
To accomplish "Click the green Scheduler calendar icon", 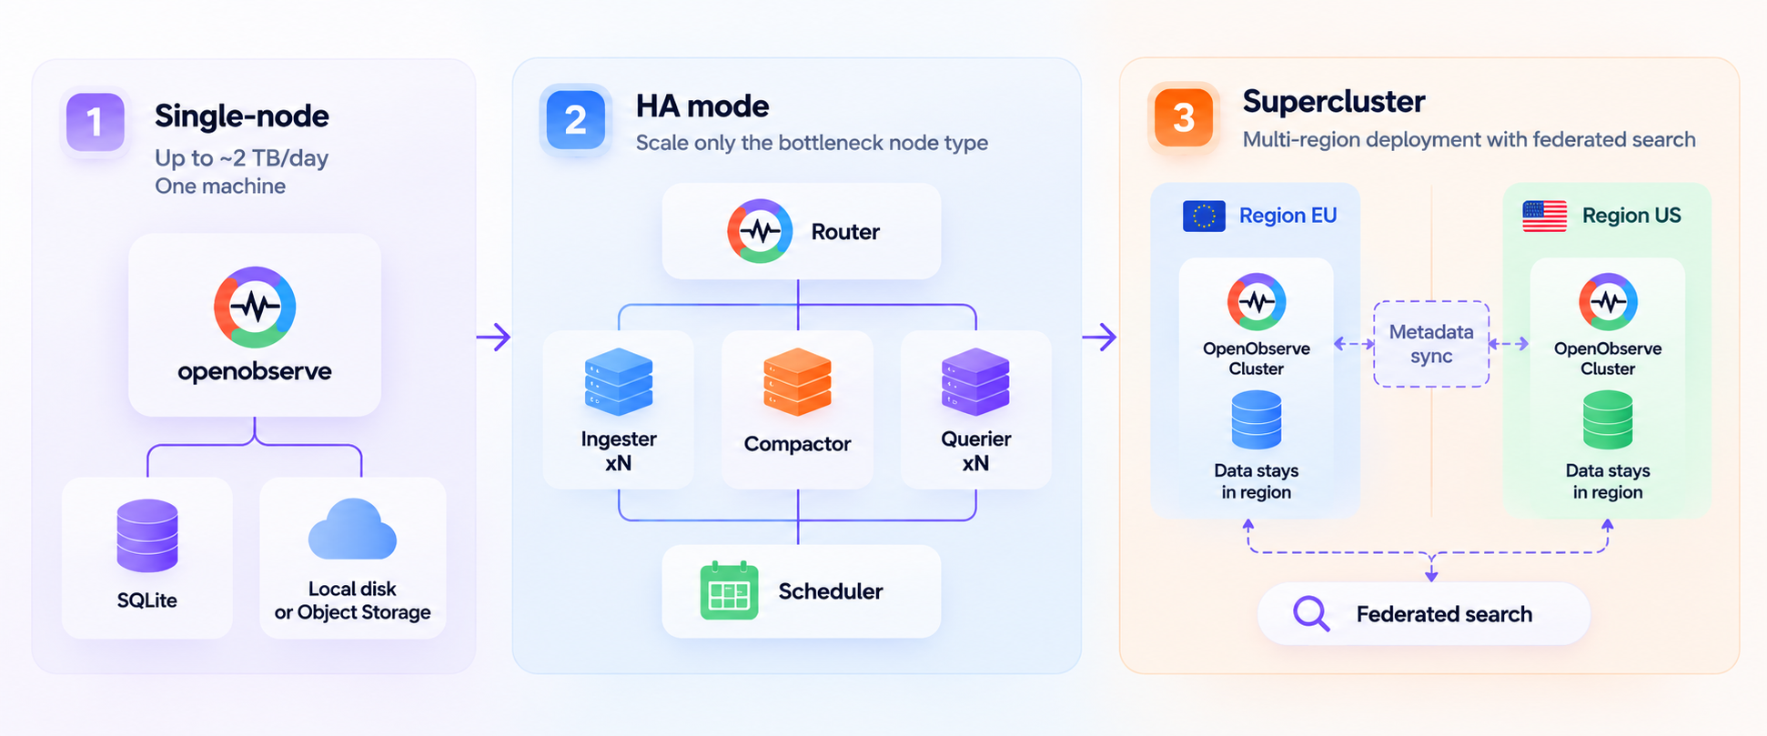I will (729, 591).
